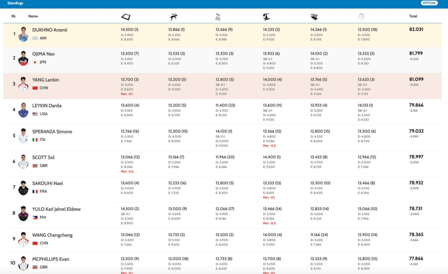The height and width of the screenshot is (274, 448).
Task: Open YANG Lanbin's name link
Action: (45, 80)
